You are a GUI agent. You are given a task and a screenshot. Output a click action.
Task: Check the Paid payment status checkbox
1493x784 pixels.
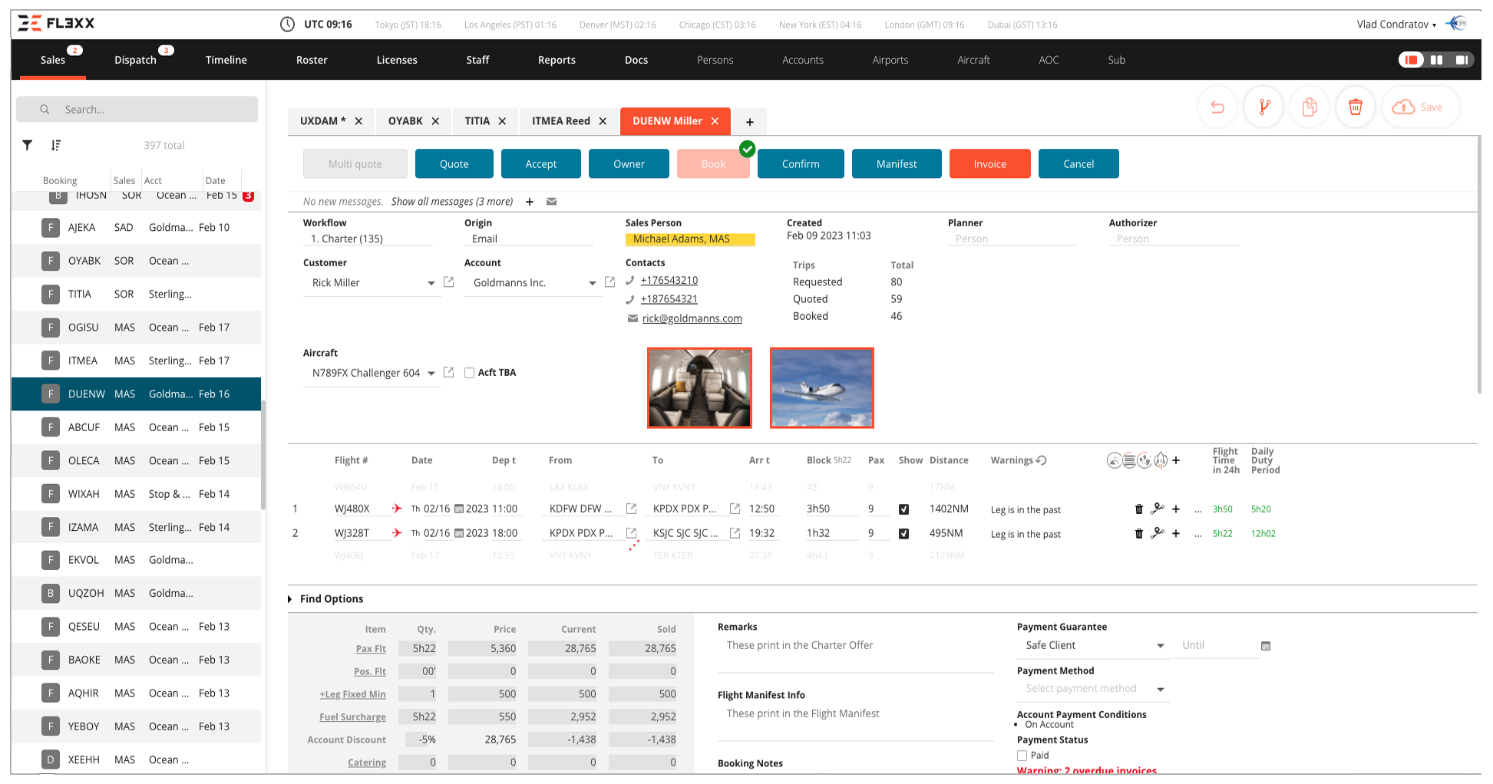coord(1022,756)
